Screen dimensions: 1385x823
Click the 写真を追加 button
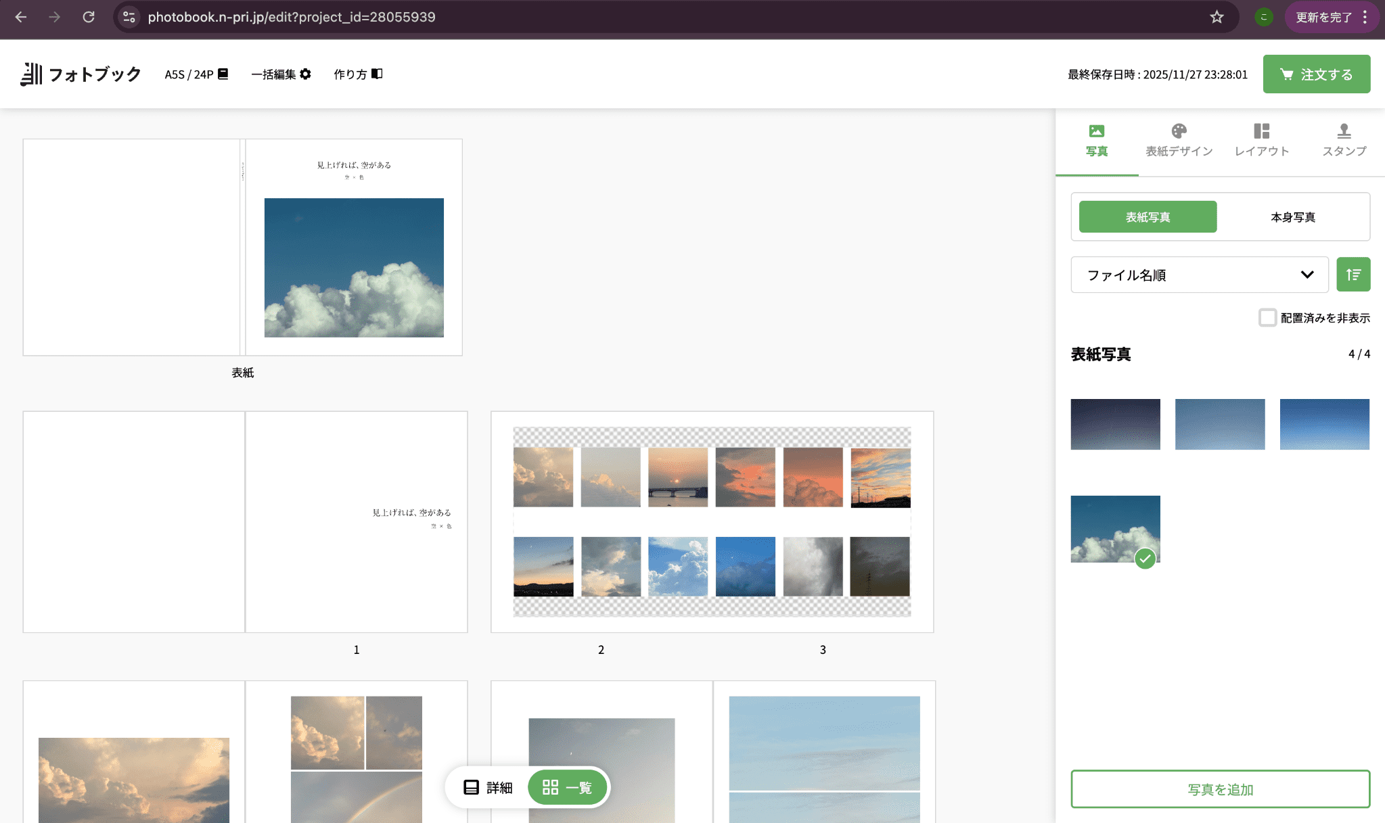pos(1220,789)
